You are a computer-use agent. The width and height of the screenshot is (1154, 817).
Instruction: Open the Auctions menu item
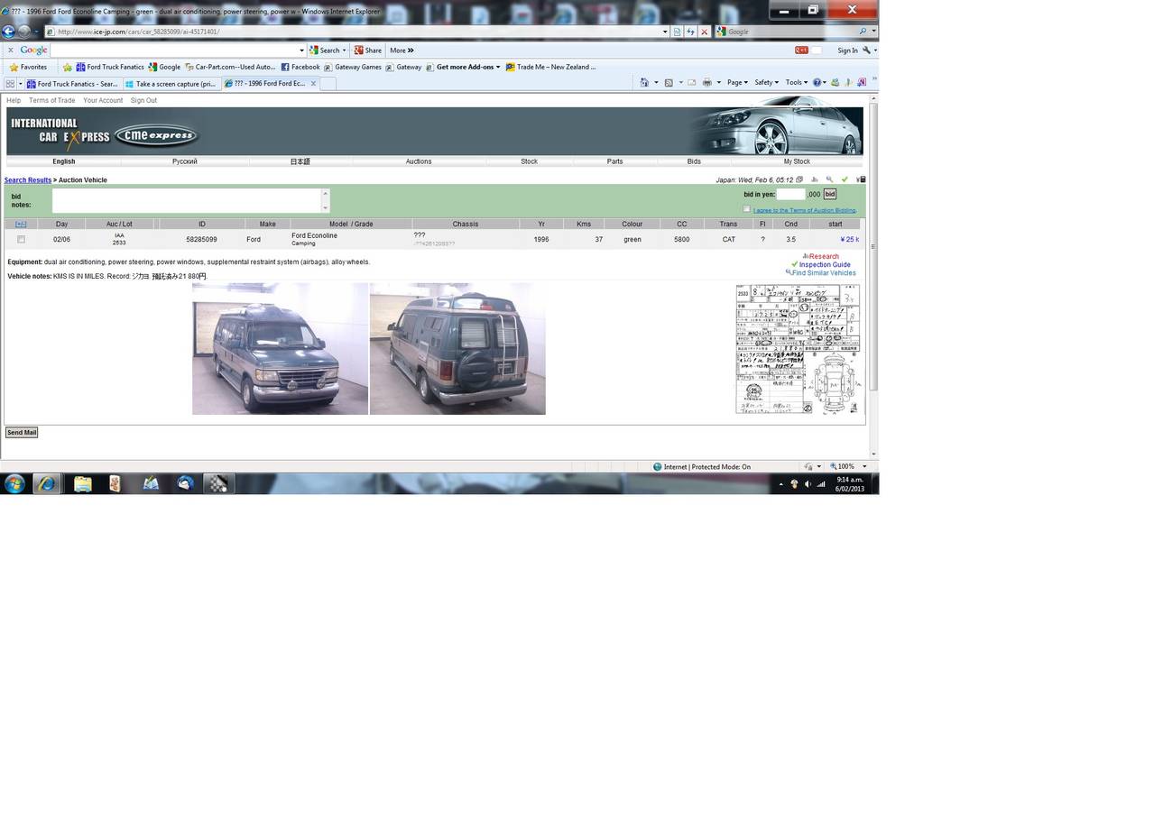419,161
